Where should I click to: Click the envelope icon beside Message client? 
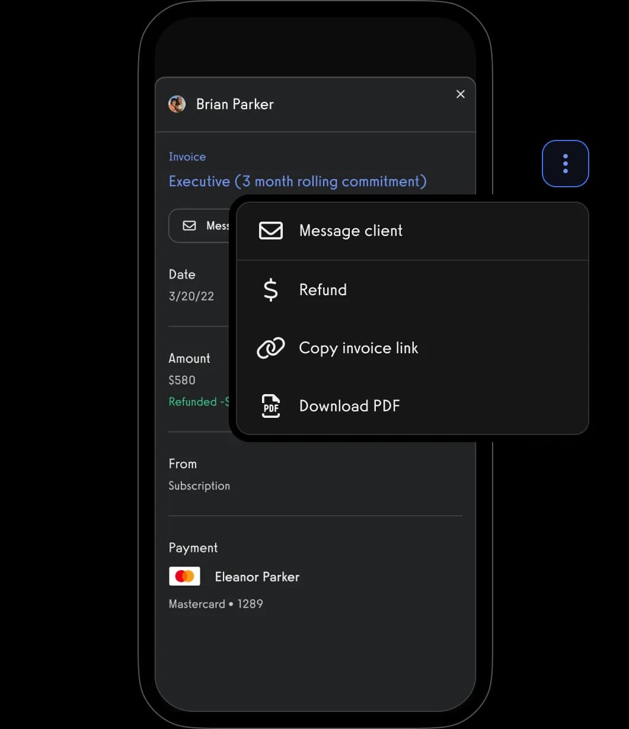271,231
